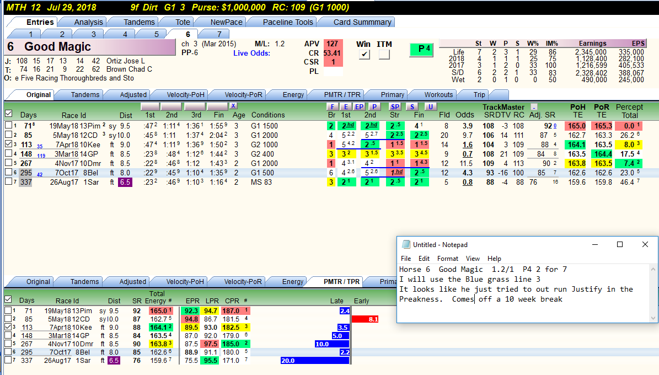Screen dimensions: 659x375
Task: Switch upper panel to the Workouts tab
Action: pyautogui.click(x=438, y=95)
